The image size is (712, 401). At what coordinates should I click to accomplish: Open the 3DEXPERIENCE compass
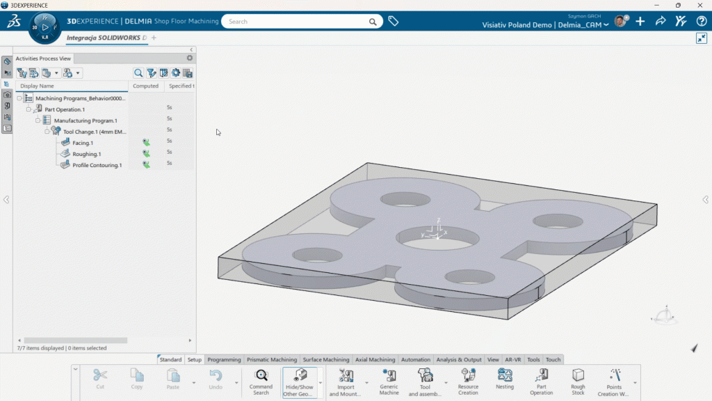pyautogui.click(x=44, y=28)
